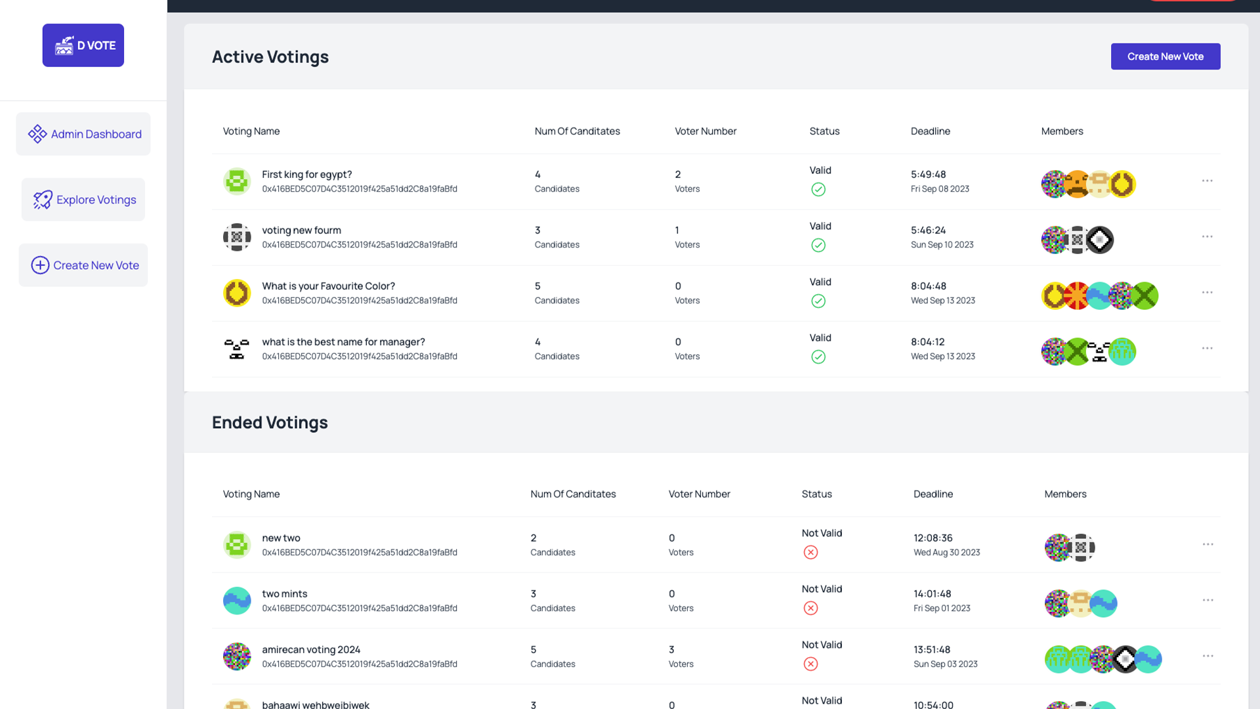Open the amirecan voting 2024 link
The image size is (1260, 709).
coord(311,649)
